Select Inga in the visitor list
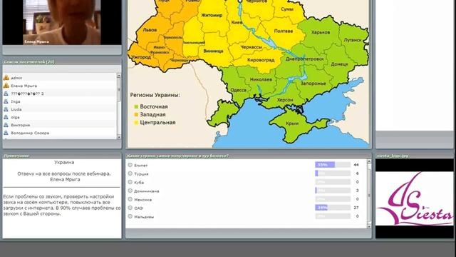The image size is (456, 257). click(x=60, y=101)
